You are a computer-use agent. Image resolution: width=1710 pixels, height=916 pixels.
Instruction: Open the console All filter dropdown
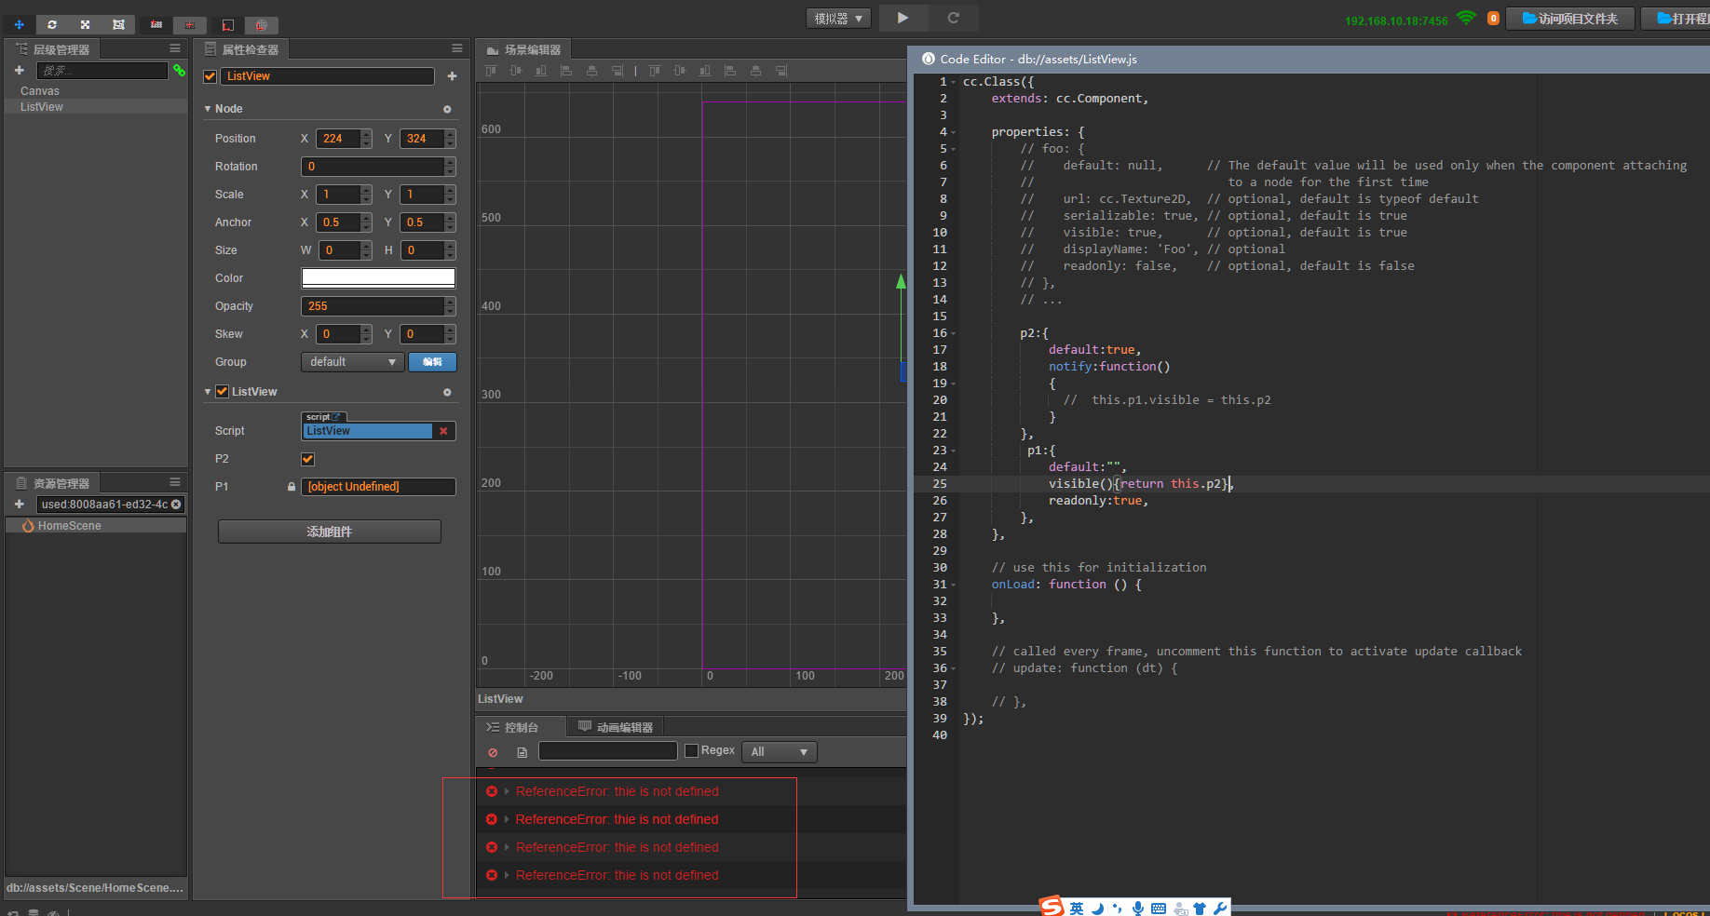[x=779, y=752]
